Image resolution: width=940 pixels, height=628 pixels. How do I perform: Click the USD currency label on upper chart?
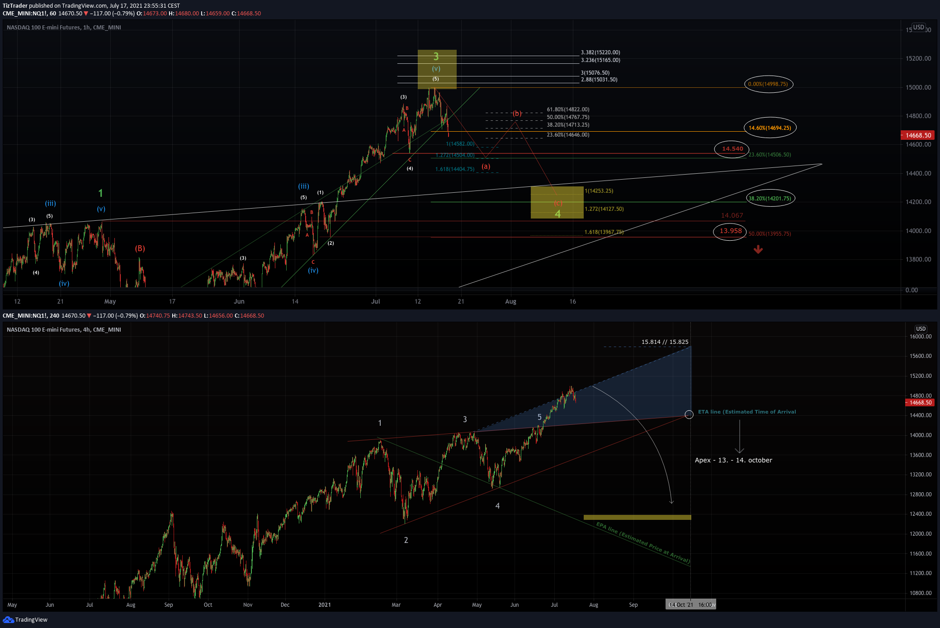[x=918, y=27]
